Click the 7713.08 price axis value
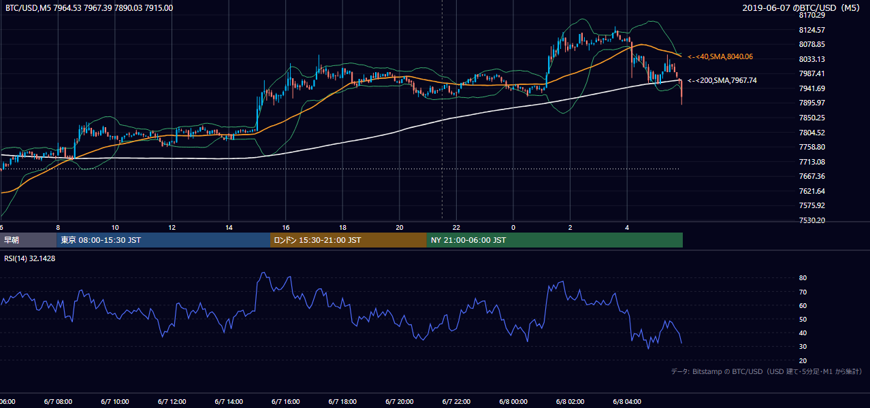This screenshot has width=870, height=408. (811, 162)
